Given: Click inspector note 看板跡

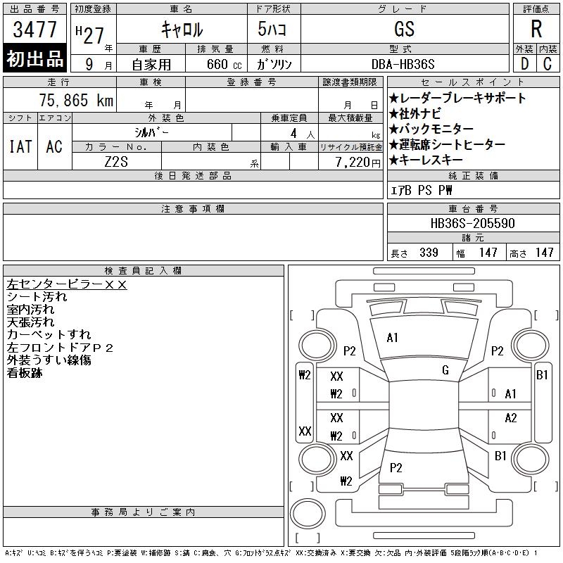Looking at the screenshot, I should pyautogui.click(x=25, y=373).
